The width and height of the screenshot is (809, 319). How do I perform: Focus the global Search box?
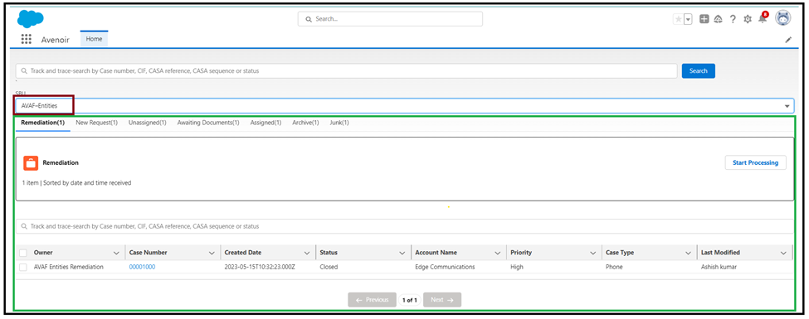390,19
